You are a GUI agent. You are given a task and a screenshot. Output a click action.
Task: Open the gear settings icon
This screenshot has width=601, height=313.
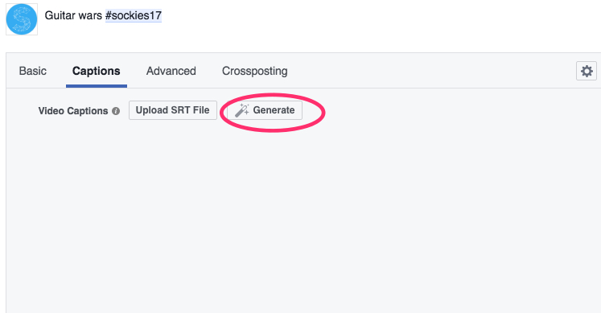coord(586,71)
